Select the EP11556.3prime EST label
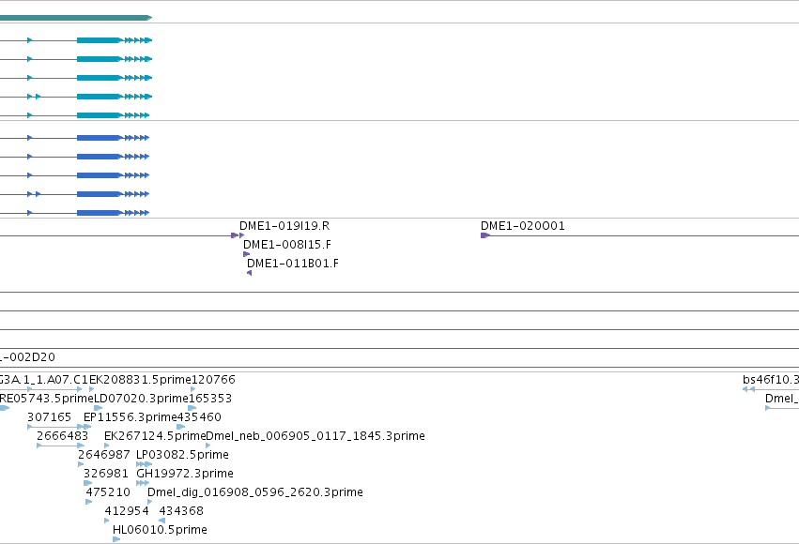This screenshot has height=544, width=799. pos(131,417)
